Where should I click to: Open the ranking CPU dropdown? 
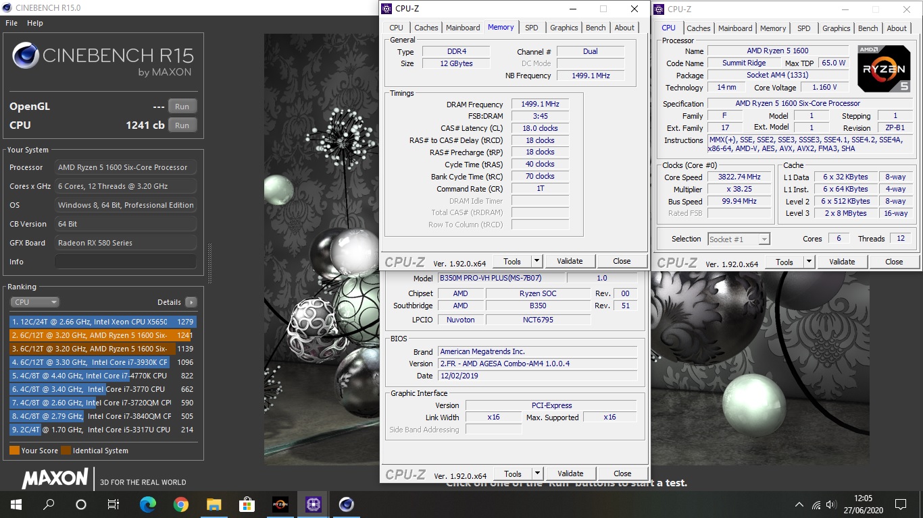click(34, 302)
